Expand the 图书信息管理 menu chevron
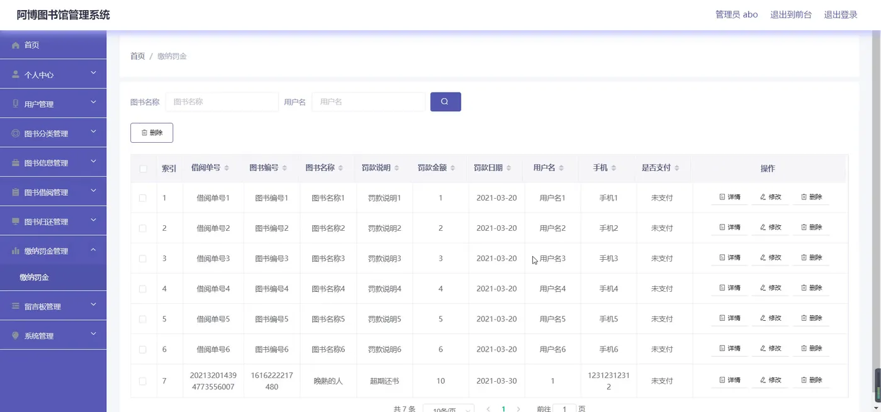Image resolution: width=881 pixels, height=412 pixels. click(x=93, y=162)
